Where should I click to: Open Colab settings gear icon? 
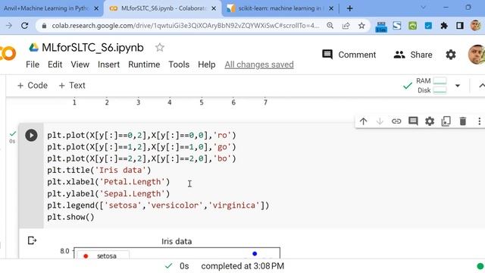pos(451,55)
